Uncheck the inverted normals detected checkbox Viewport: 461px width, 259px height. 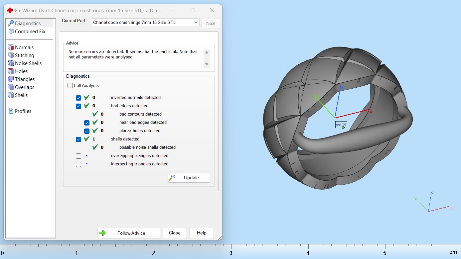tap(78, 98)
